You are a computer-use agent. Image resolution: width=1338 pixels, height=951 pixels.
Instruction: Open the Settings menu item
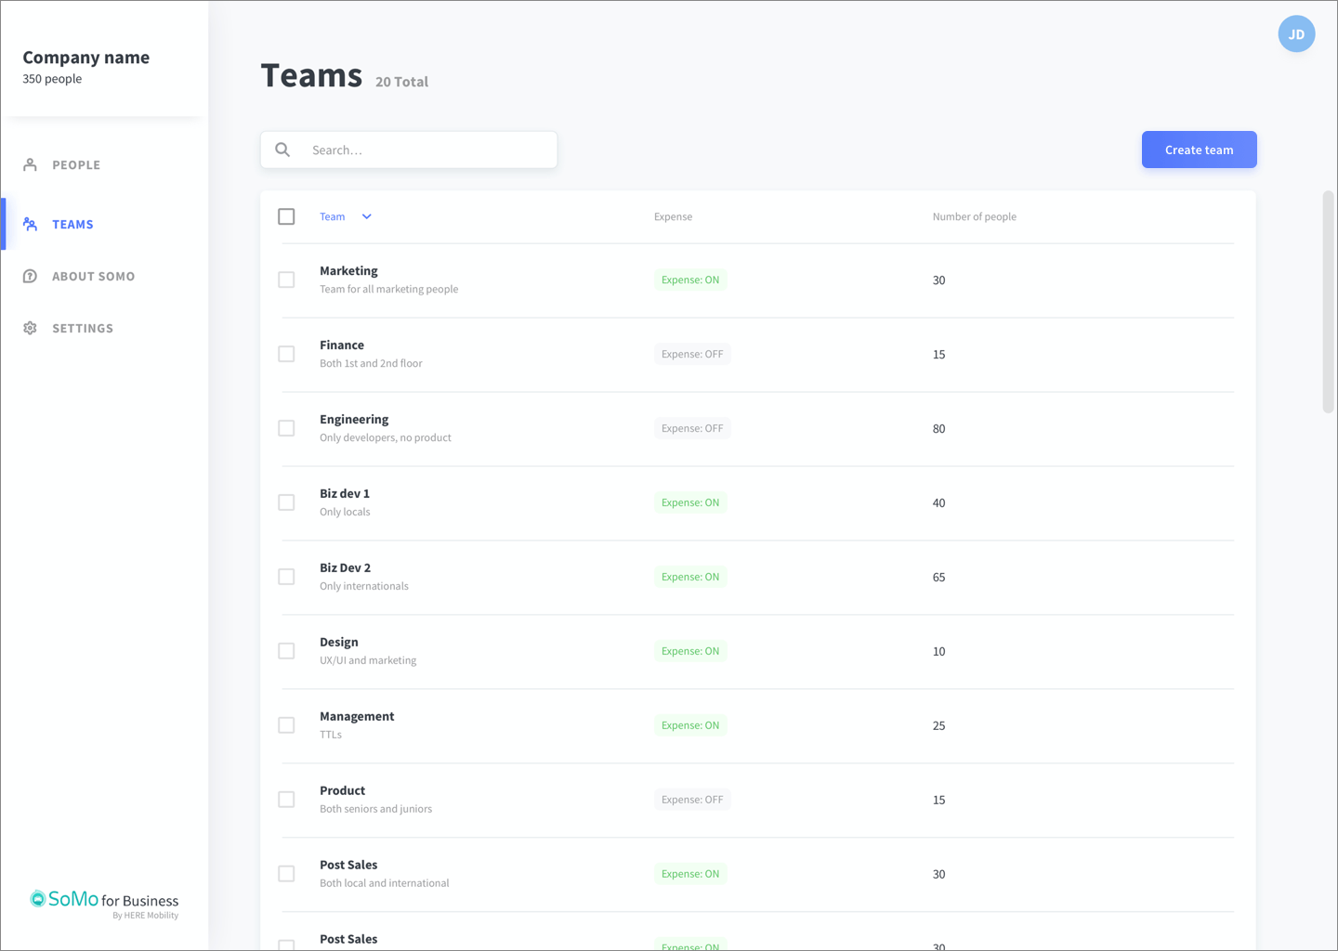[x=83, y=328]
